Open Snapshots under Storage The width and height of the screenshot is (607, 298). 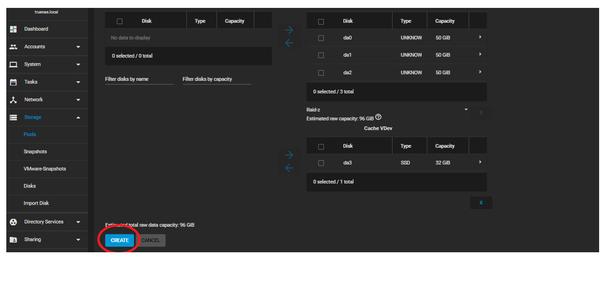click(35, 152)
